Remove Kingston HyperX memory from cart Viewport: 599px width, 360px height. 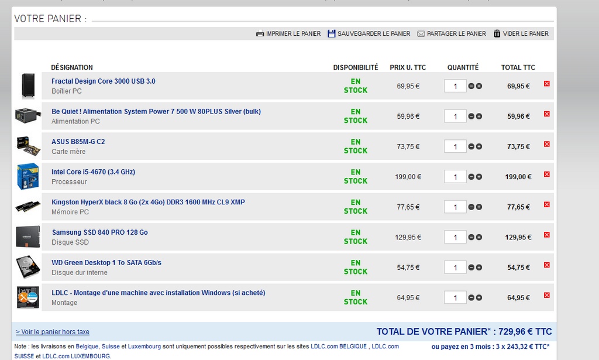click(x=547, y=204)
